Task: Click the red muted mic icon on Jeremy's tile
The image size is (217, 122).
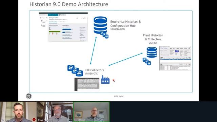Action: tap(34, 119)
